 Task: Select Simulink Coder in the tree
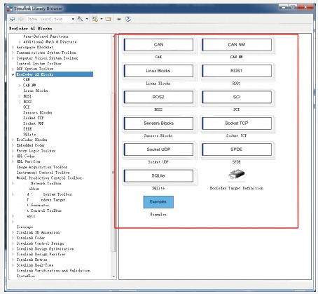(x=31, y=238)
